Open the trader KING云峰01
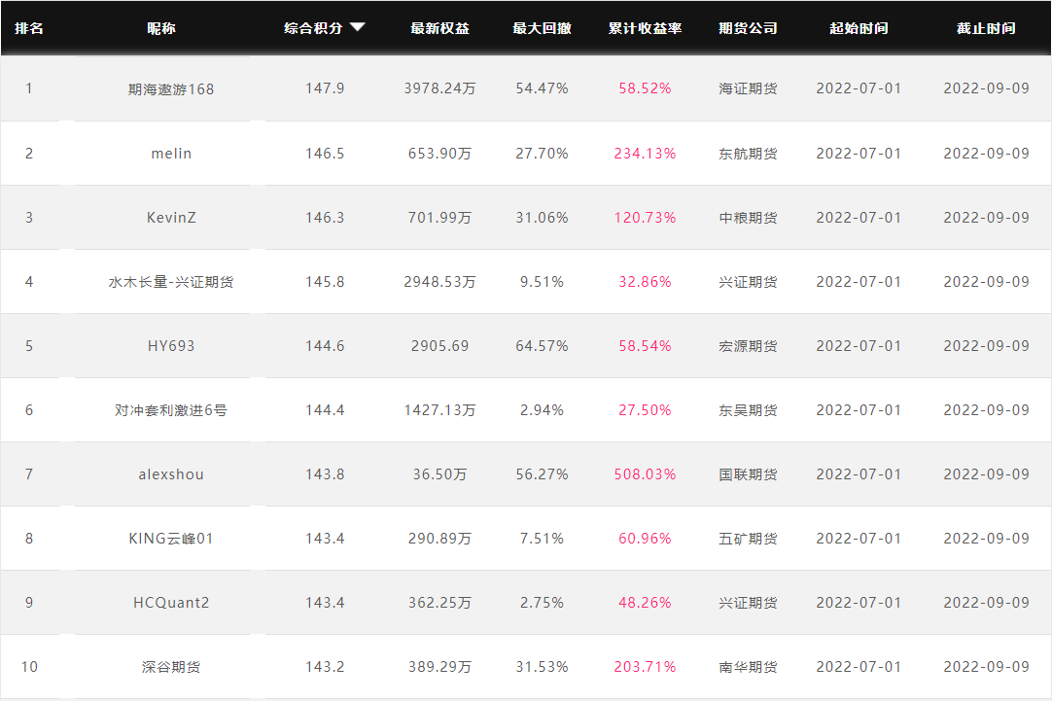 [171, 539]
